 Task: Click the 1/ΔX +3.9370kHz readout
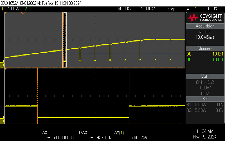(95, 135)
